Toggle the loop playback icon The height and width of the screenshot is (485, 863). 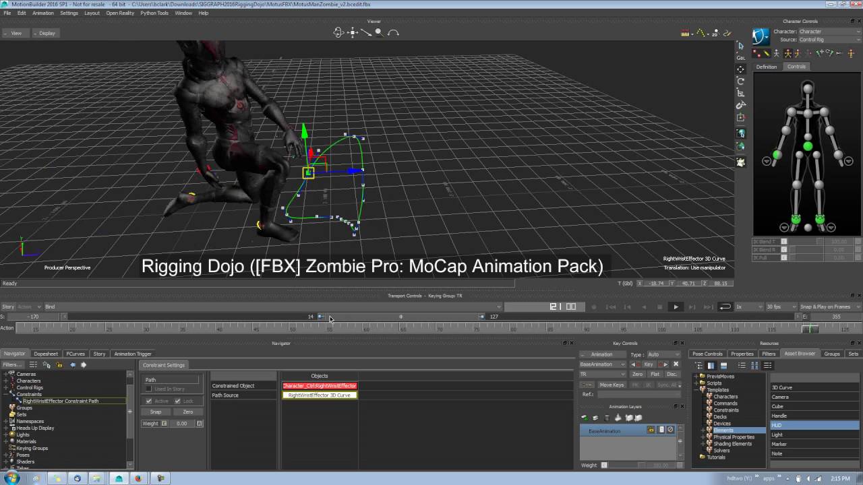pos(725,306)
